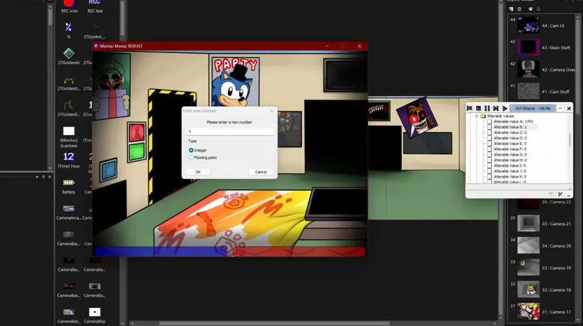Image resolution: width=583 pixels, height=326 pixels.
Task: Select Alterable Value D: 0 row
Action: (510, 138)
